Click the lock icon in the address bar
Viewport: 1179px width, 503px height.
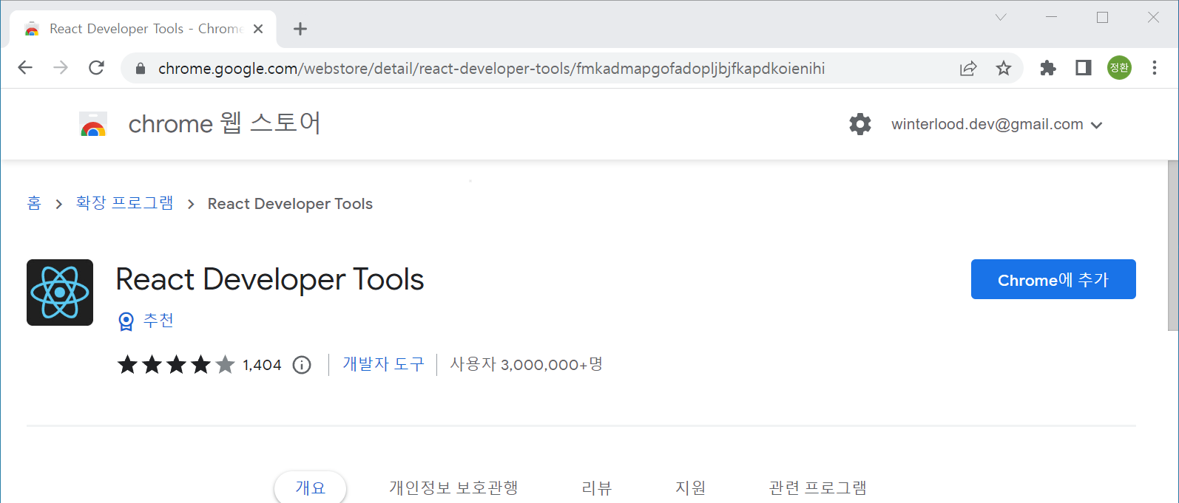(141, 69)
